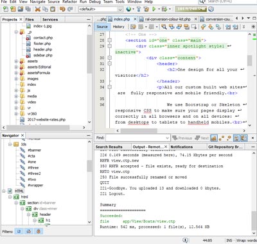The width and height of the screenshot is (257, 244).
Task: Click the Cut scissors icon
Action: pyautogui.click(x=38, y=9)
